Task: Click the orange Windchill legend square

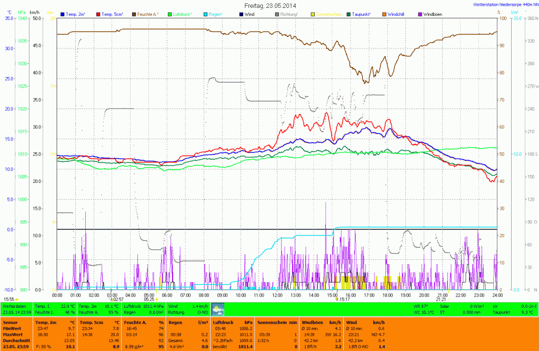Action: tap(384, 14)
